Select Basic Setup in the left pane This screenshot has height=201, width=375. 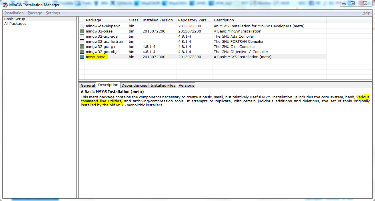coord(15,19)
